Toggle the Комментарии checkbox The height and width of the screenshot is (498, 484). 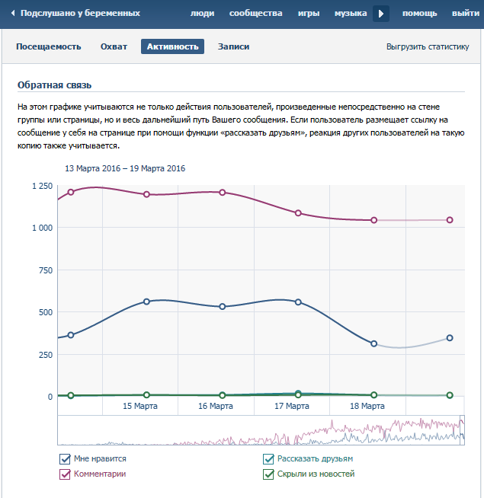pos(65,474)
